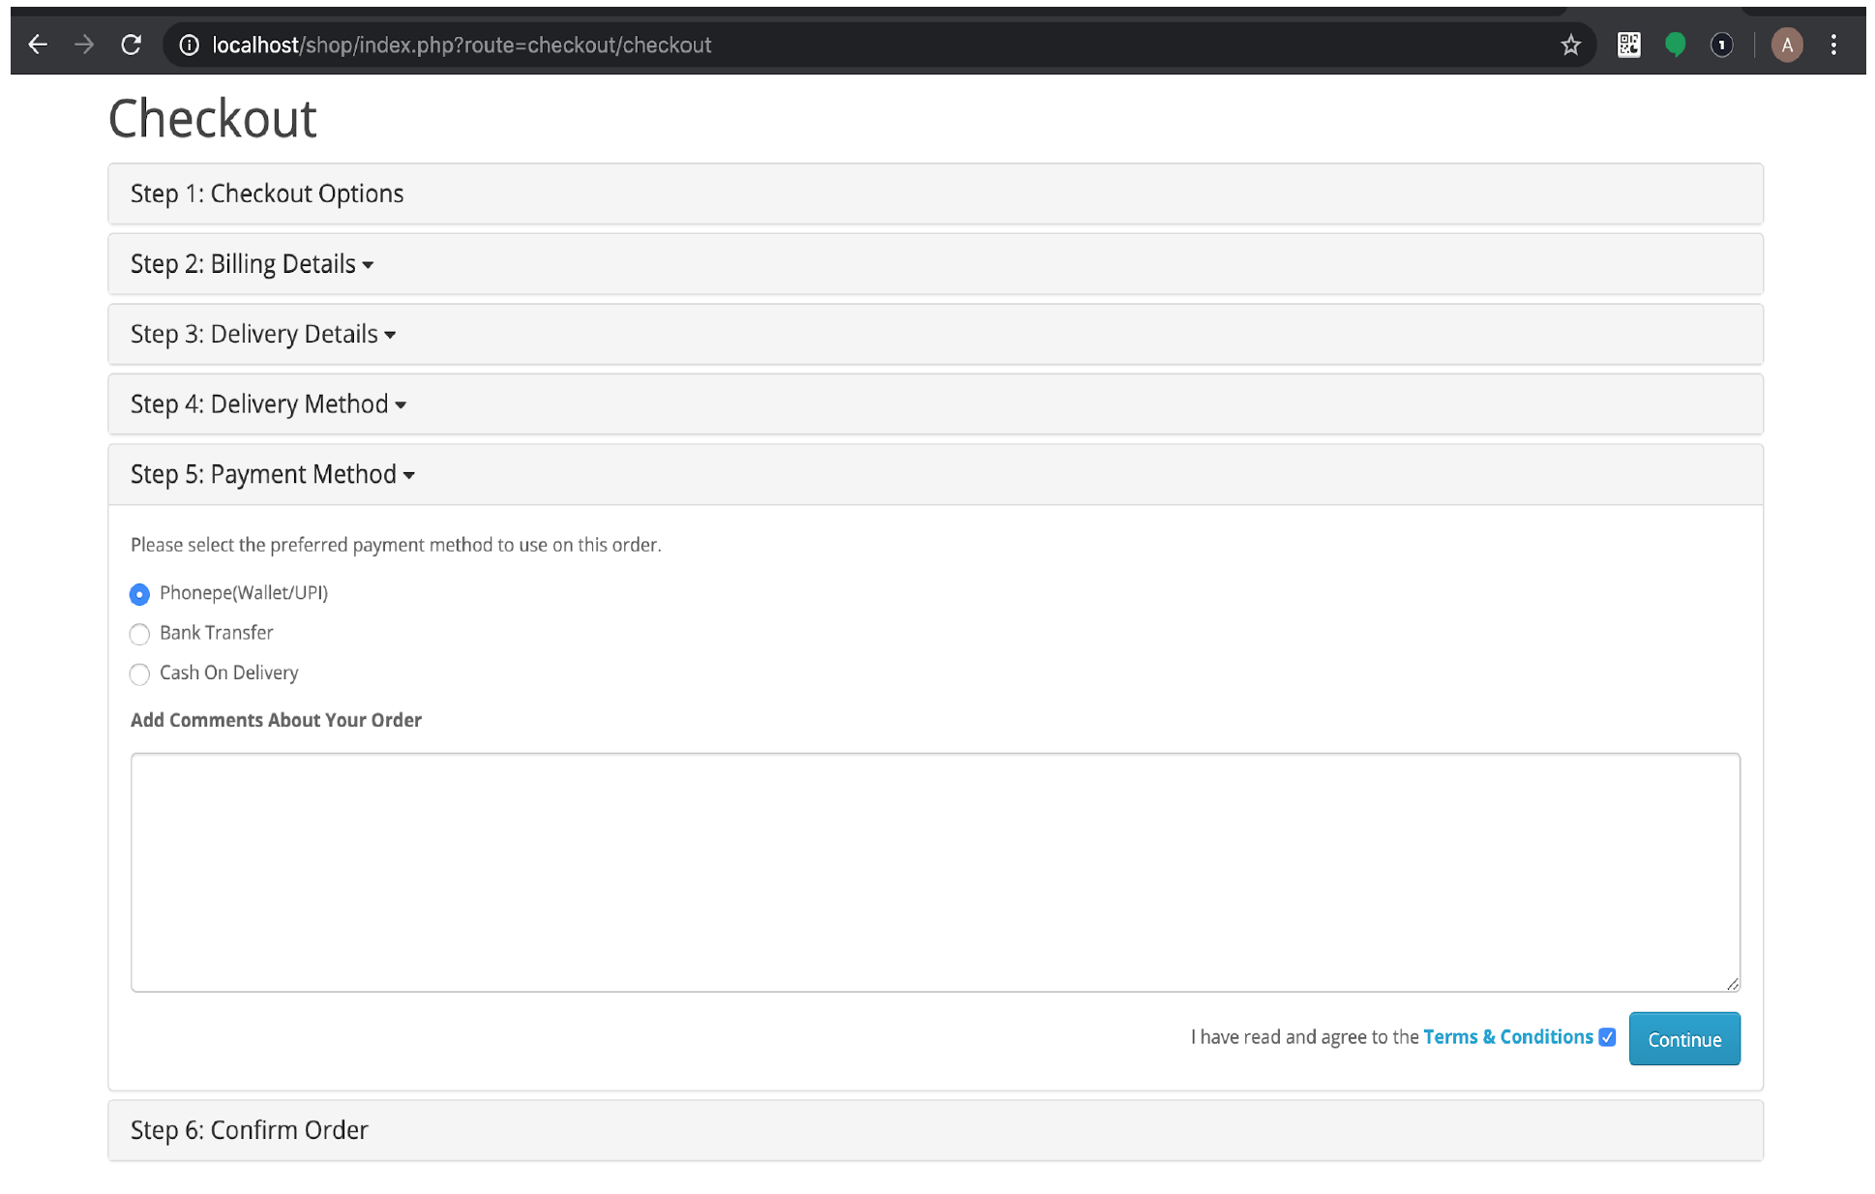
Task: View site information icon in the address bar
Action: [x=190, y=45]
